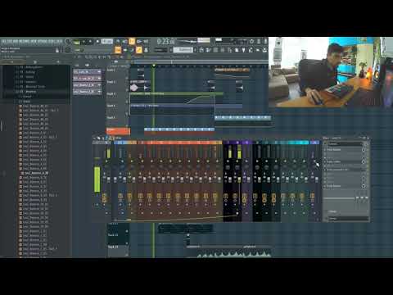Click the tempo display field

click(107, 41)
